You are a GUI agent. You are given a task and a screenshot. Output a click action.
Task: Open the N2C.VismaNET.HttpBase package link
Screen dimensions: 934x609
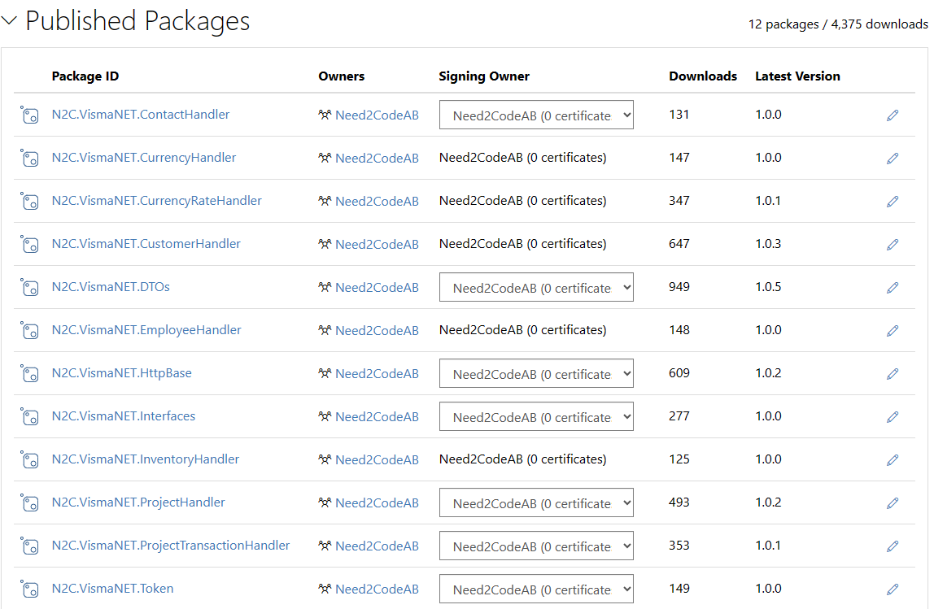[x=121, y=372]
